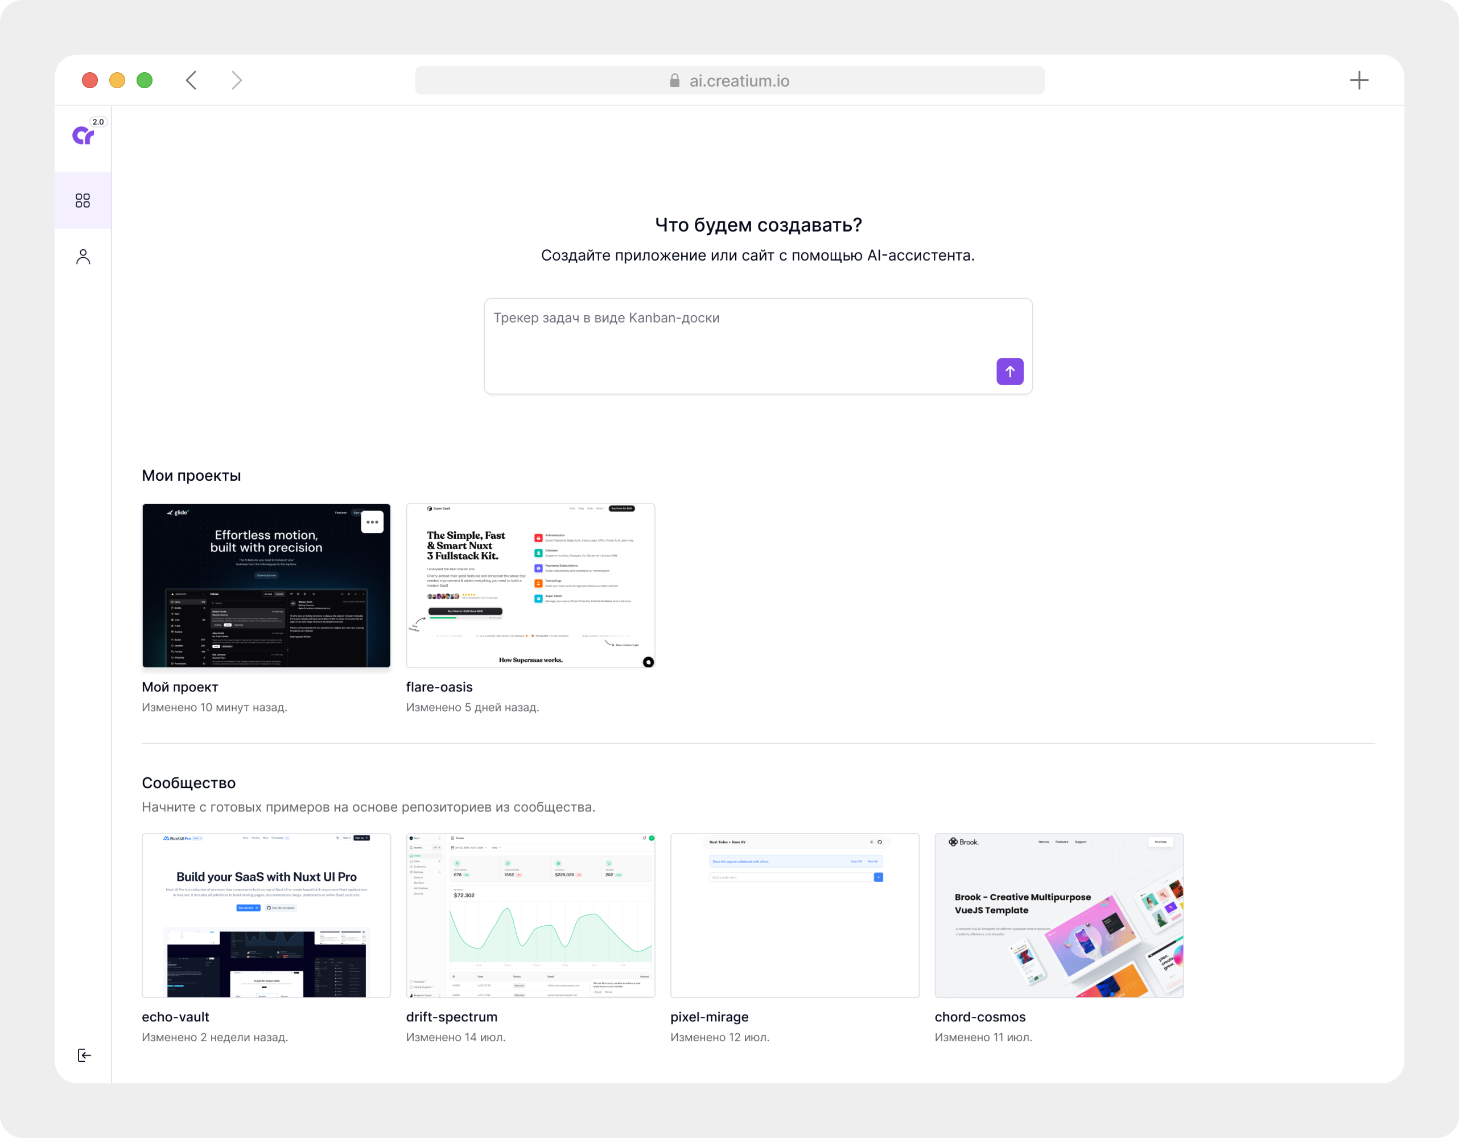Click the drift-spectrum title link
Image resolution: width=1459 pixels, height=1138 pixels.
point(452,1017)
